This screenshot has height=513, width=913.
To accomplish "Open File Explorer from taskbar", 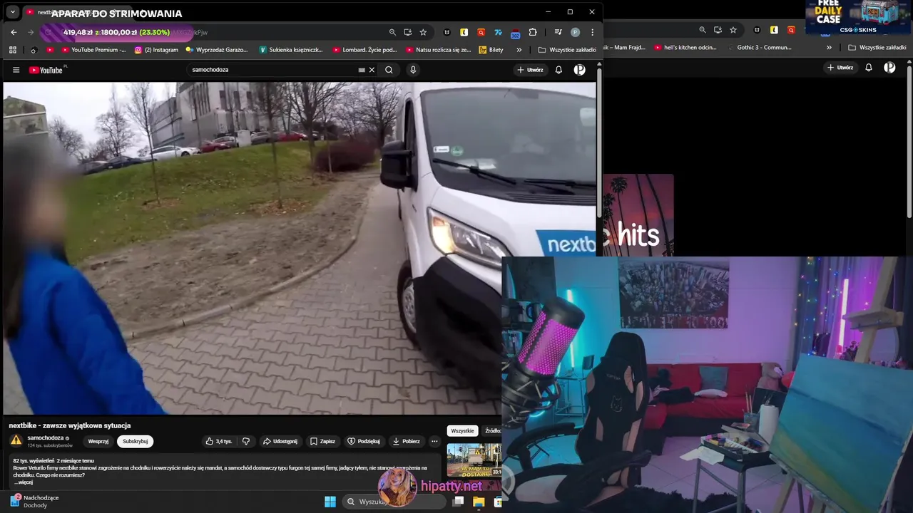I will 479,502.
